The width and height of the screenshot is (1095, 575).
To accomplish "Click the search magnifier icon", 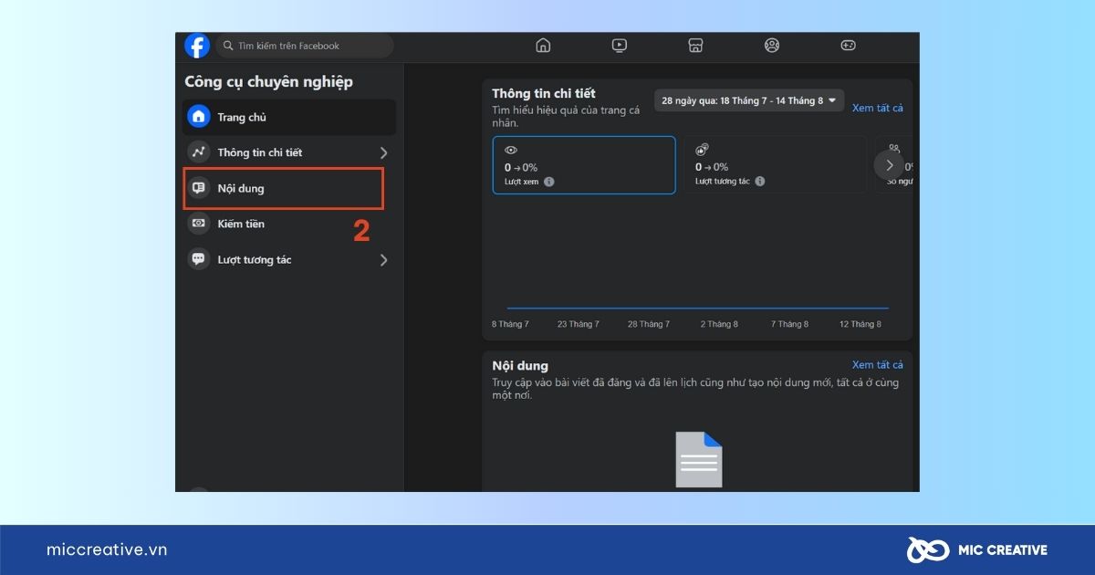I will [228, 46].
